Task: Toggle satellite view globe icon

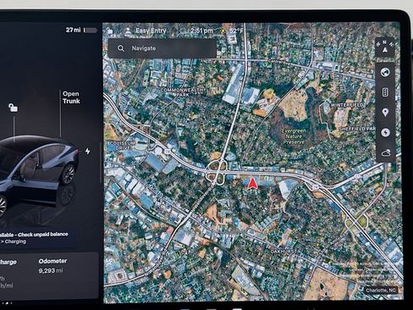Action: click(385, 72)
